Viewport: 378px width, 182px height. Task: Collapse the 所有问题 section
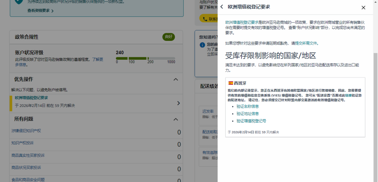(x=176, y=119)
